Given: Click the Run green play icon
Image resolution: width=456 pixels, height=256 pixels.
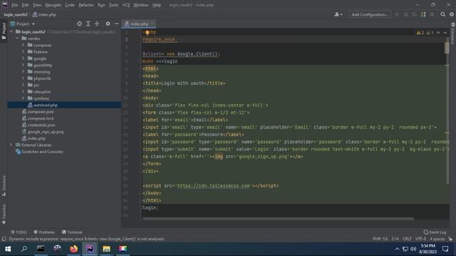Looking at the screenshot, I should point(397,14).
